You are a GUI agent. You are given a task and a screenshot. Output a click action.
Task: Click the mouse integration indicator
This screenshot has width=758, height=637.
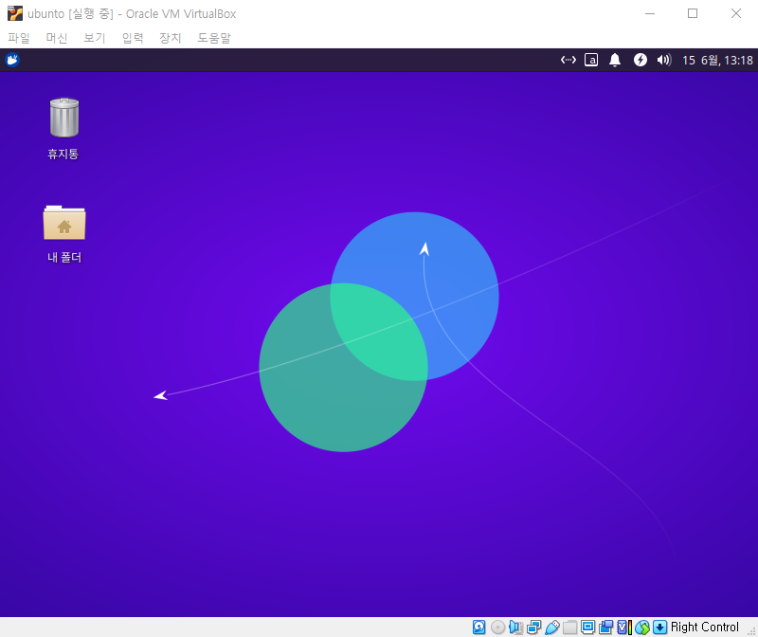click(x=642, y=628)
